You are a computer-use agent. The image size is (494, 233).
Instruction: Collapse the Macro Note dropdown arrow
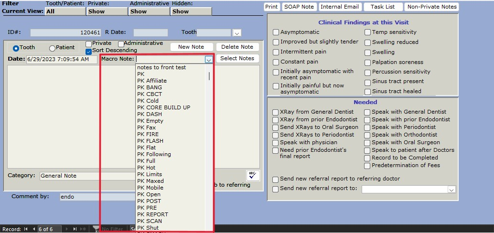click(208, 60)
